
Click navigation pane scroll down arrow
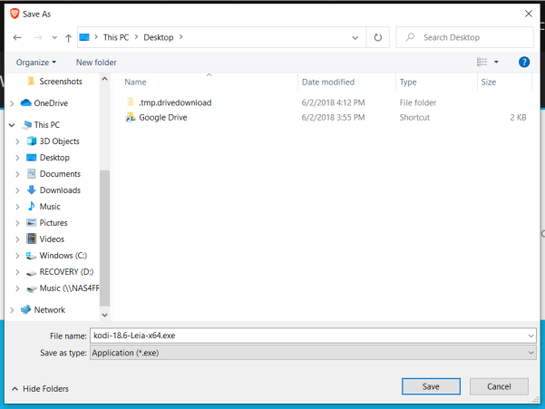pos(104,316)
